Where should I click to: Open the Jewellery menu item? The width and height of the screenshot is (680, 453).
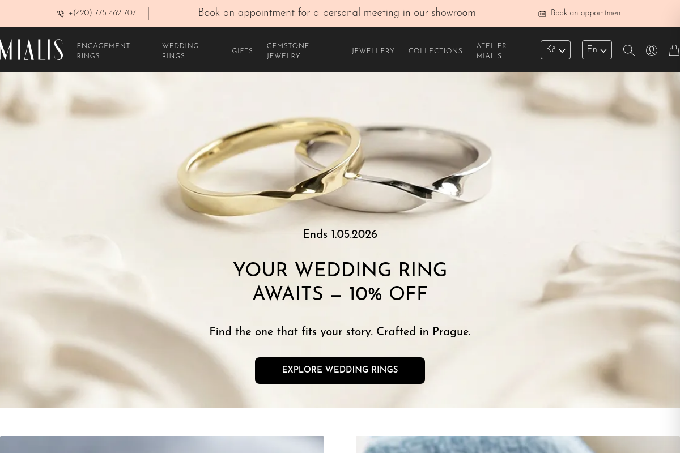(373, 51)
